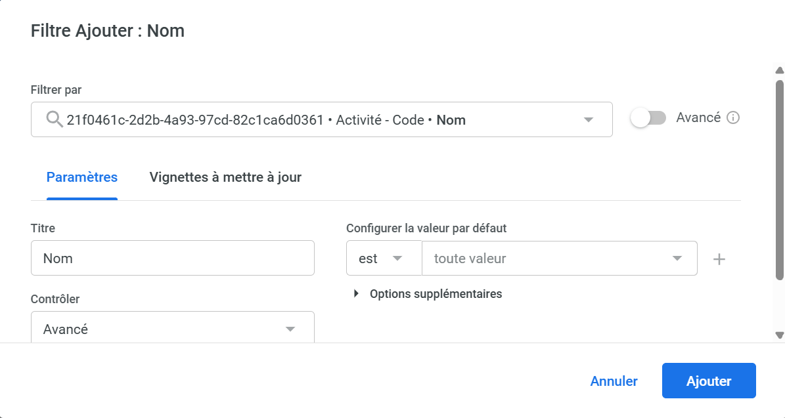Click the search magnifier icon in Filtrer par
The image size is (785, 418).
tap(54, 119)
